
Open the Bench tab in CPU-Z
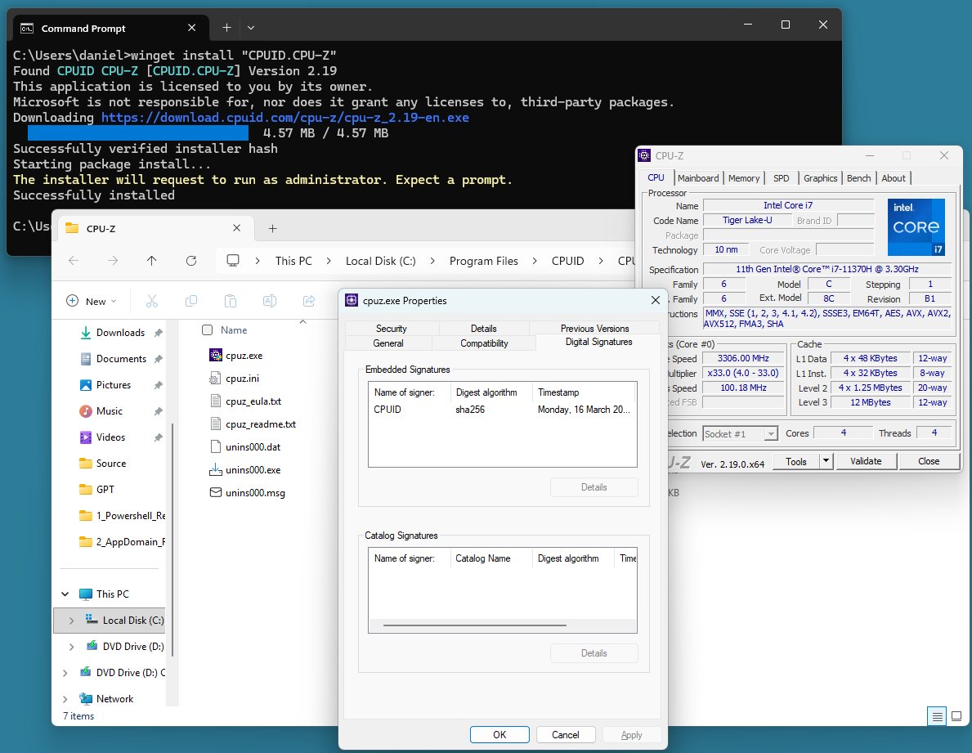[858, 178]
